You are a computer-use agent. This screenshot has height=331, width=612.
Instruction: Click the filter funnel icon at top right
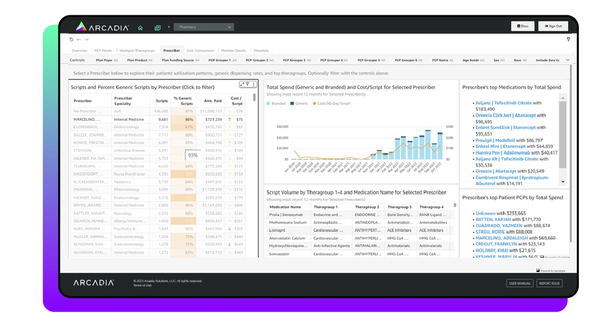click(x=568, y=39)
